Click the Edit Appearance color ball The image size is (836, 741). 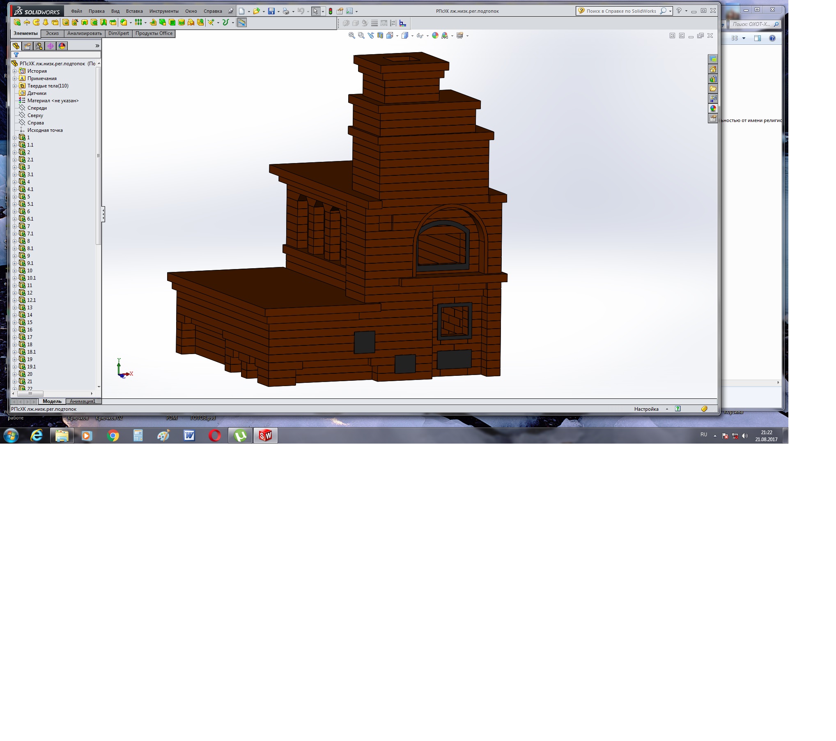click(x=435, y=36)
